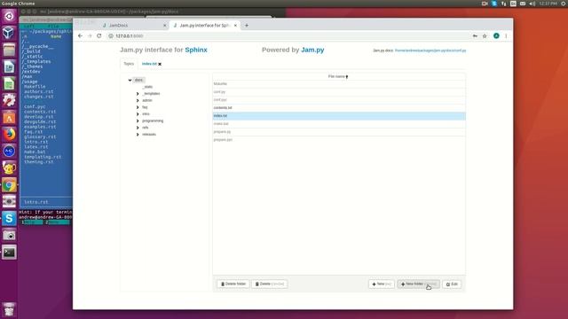Open the network indicator in top panel
The width and height of the screenshot is (568, 319).
[x=503, y=4]
